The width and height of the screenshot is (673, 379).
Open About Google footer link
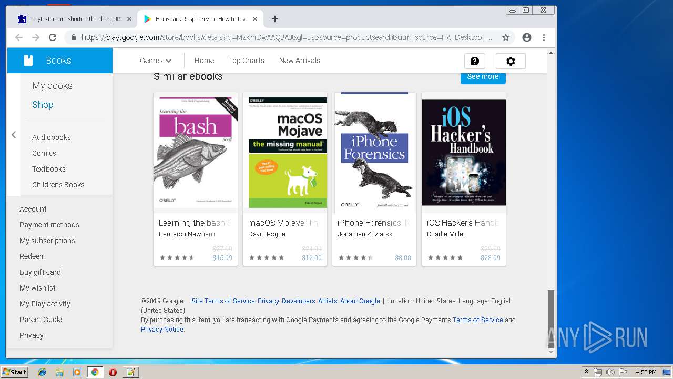point(360,301)
